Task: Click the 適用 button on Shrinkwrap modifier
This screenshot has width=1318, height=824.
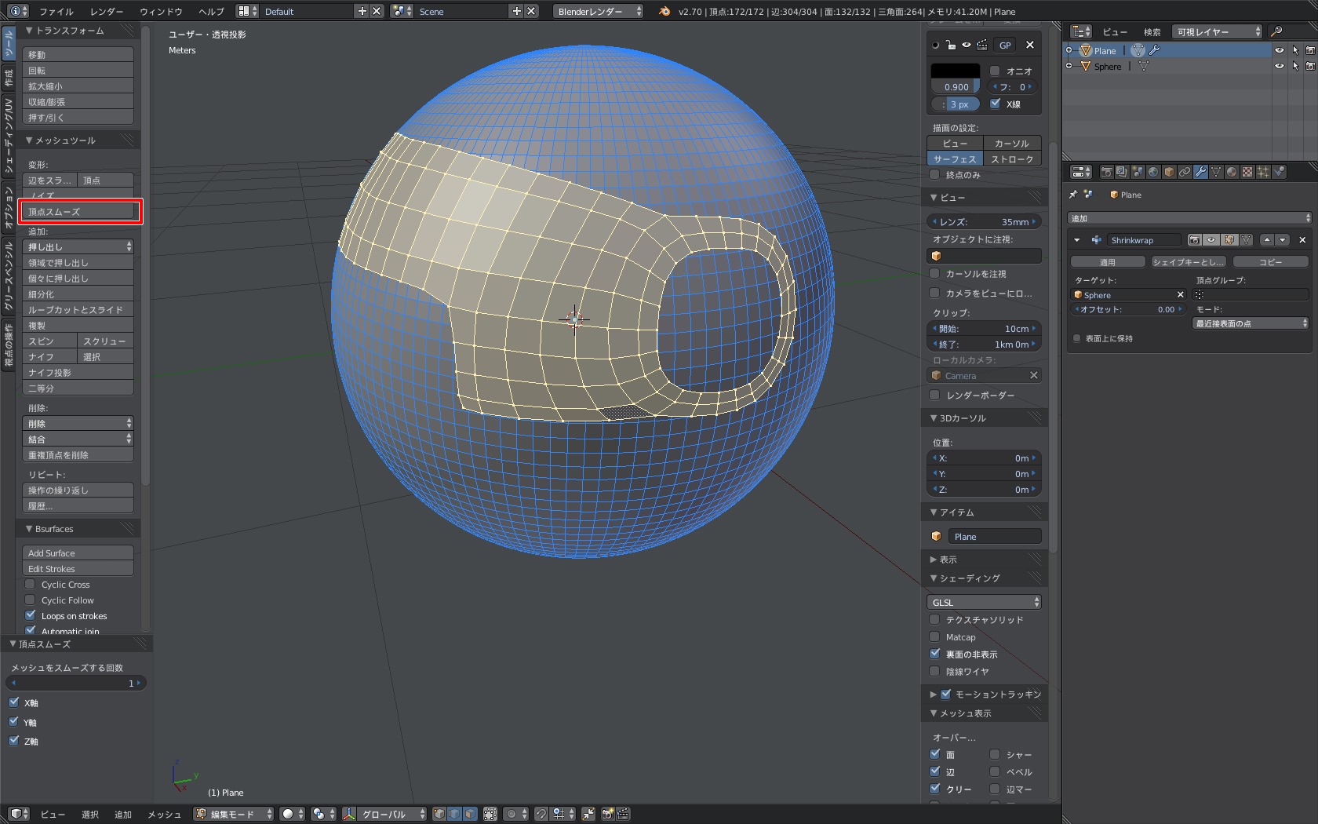Action: [1107, 262]
